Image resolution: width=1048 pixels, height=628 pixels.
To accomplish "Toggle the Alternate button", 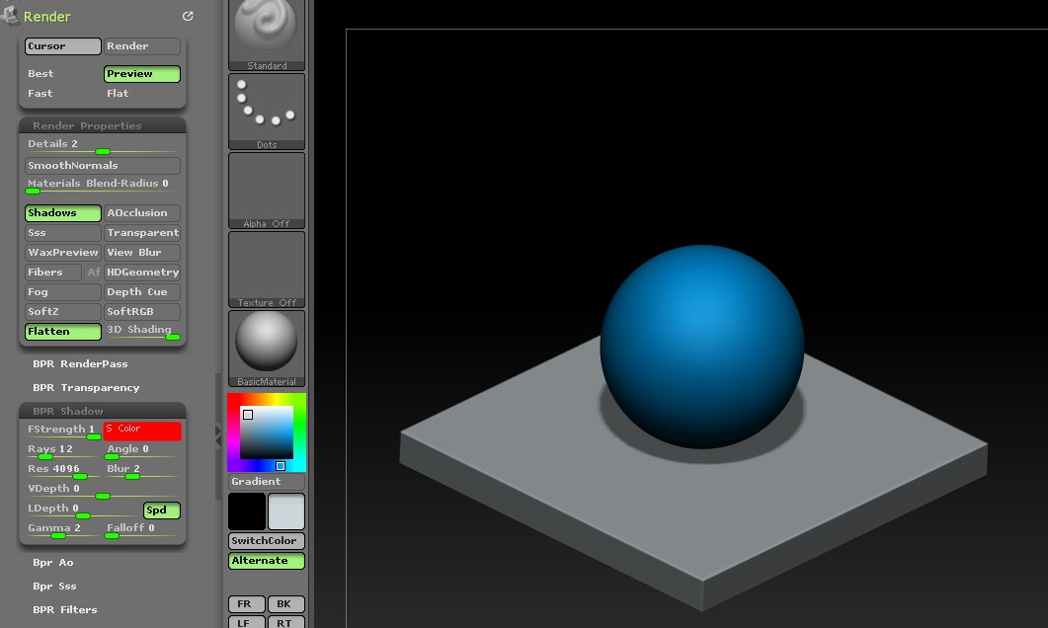I will (267, 561).
